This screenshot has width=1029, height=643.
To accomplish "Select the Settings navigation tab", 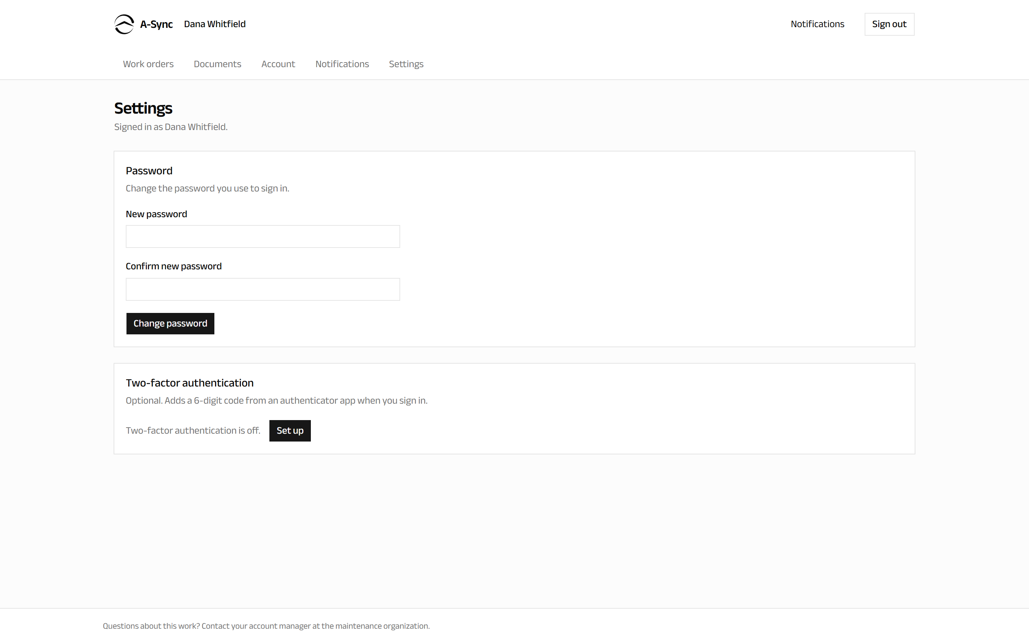I will pyautogui.click(x=406, y=64).
